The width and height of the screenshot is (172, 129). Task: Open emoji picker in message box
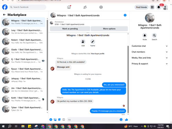pos(121,120)
